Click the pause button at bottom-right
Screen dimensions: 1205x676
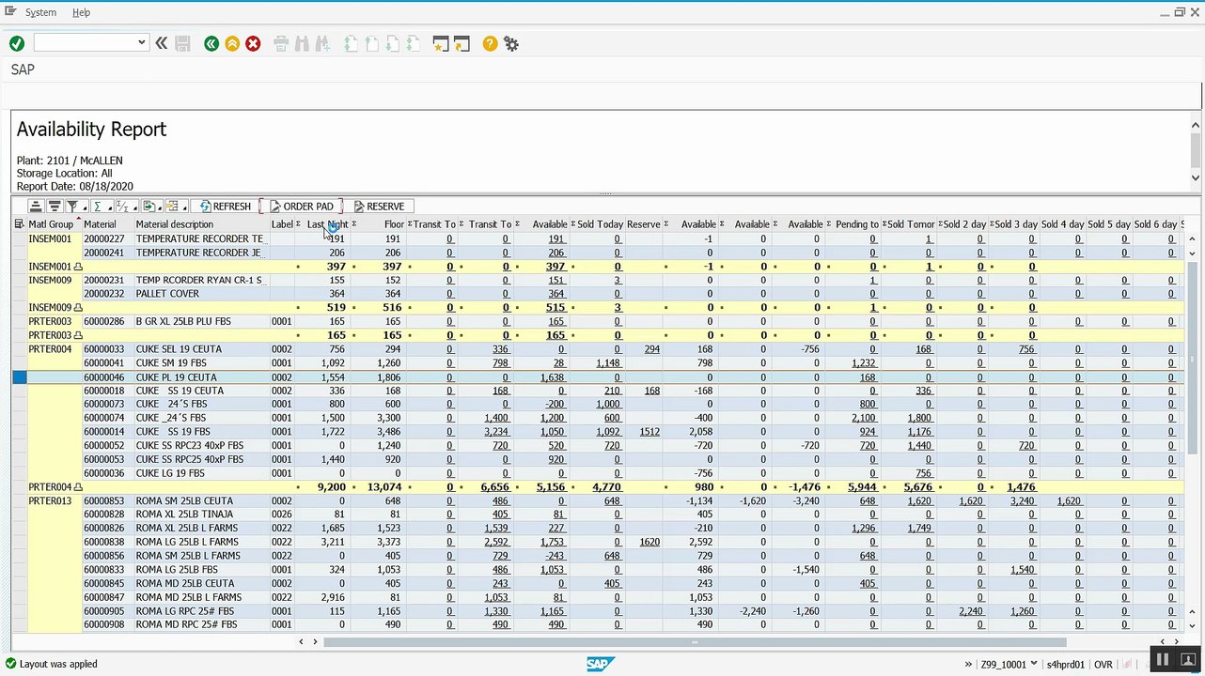tap(1162, 660)
